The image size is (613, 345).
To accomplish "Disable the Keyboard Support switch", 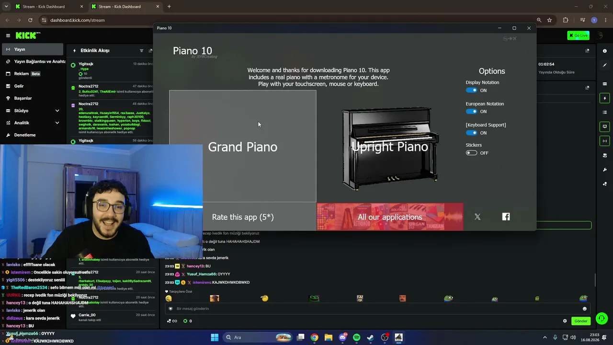I will coord(471,133).
